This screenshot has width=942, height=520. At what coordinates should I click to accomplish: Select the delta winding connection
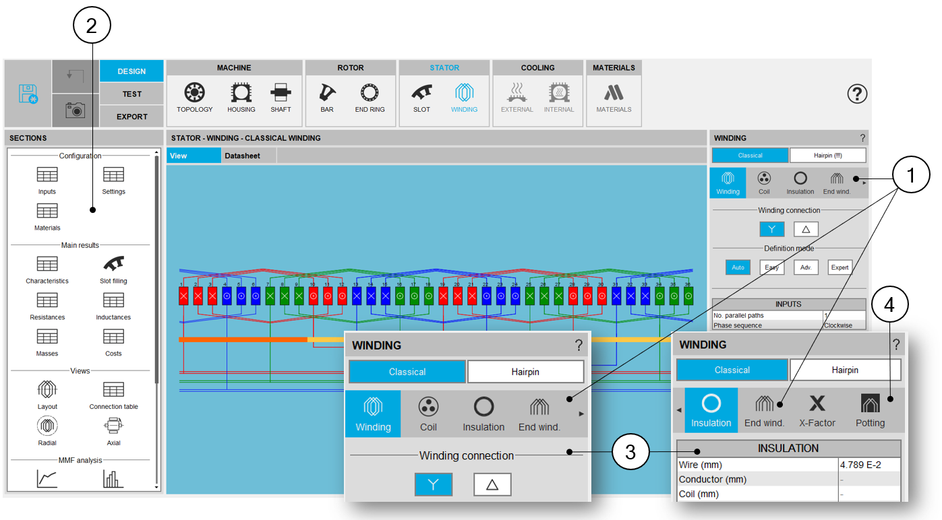click(x=806, y=229)
